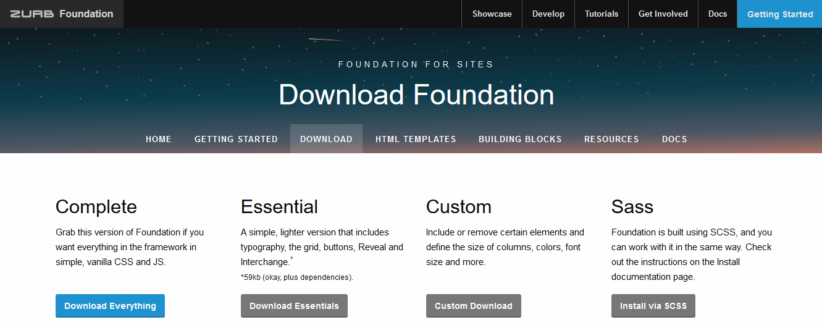The height and width of the screenshot is (325, 822).
Task: Click the Custom Download button
Action: tap(474, 306)
